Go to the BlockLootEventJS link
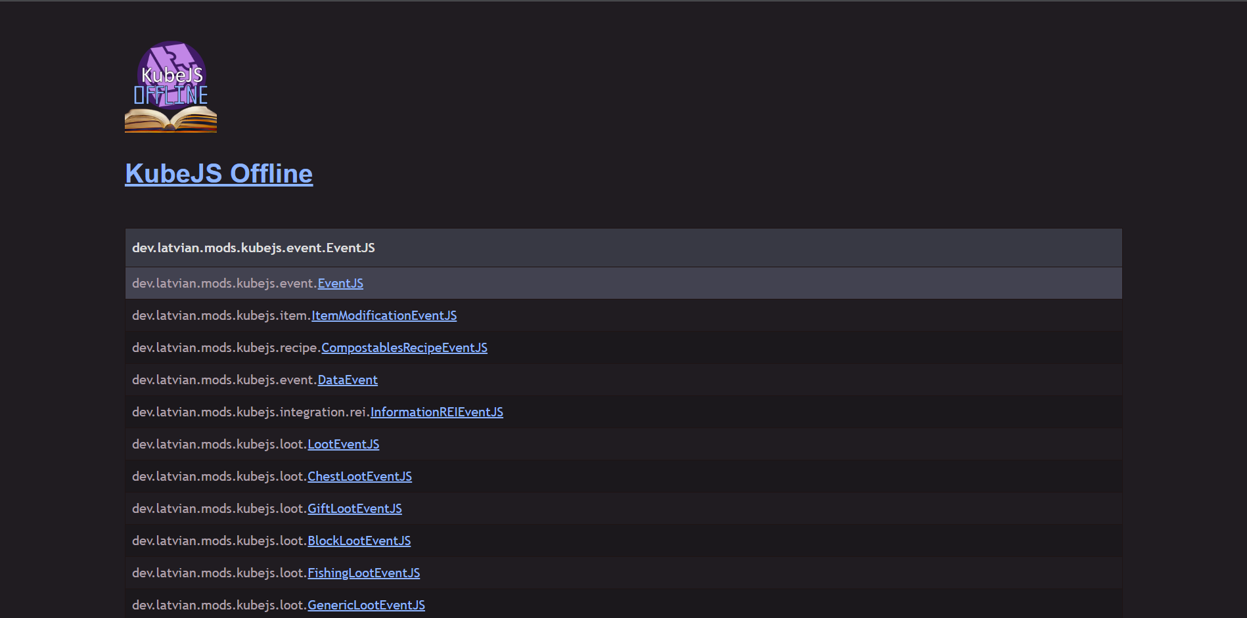 click(x=359, y=541)
